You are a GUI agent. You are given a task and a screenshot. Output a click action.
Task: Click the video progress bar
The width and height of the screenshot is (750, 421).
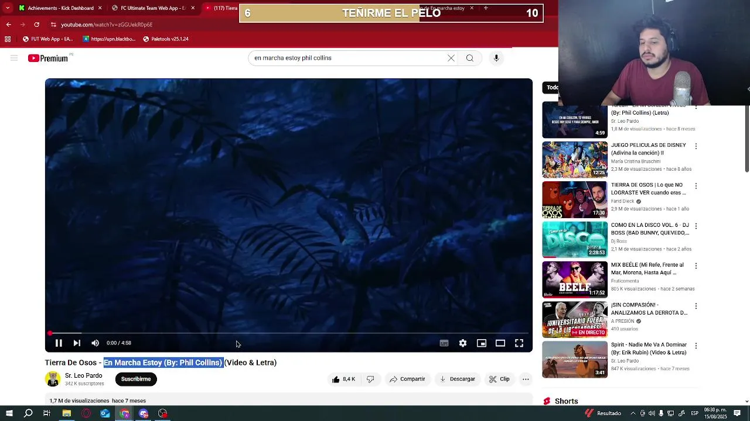tap(289, 333)
